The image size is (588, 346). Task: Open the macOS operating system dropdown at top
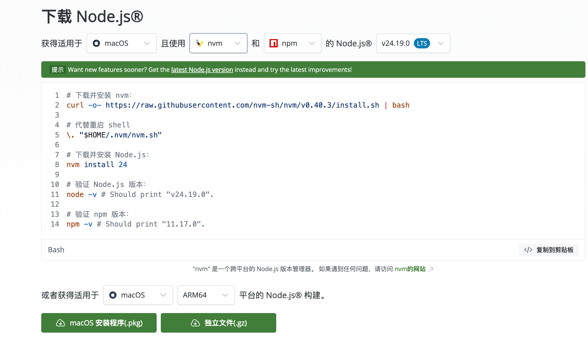[x=121, y=43]
